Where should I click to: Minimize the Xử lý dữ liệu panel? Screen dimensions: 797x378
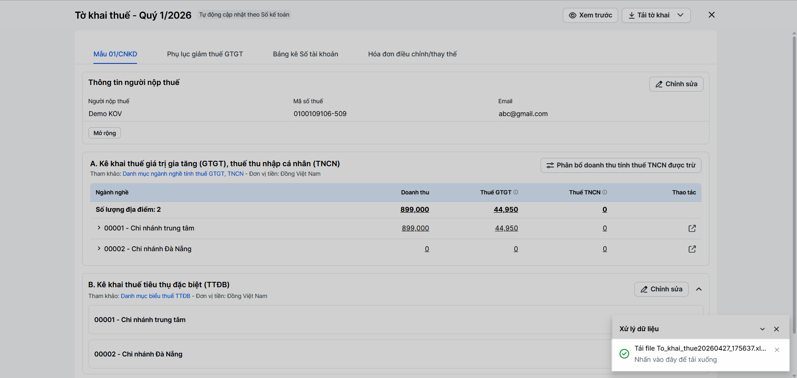(763, 329)
